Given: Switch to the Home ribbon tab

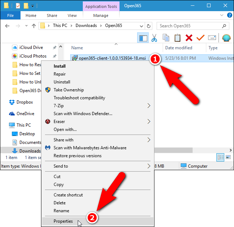Looking at the screenshot, I should click(31, 15).
